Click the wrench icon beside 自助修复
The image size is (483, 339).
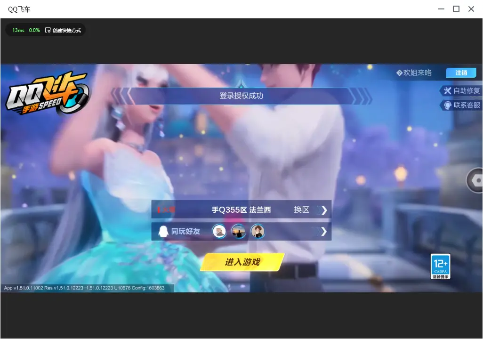pyautogui.click(x=447, y=90)
